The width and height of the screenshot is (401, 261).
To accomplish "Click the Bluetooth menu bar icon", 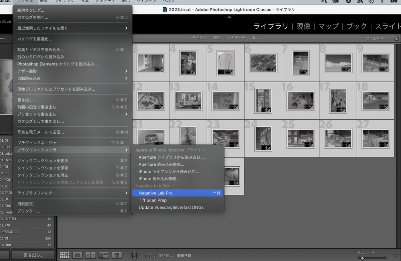I will (382, 1).
